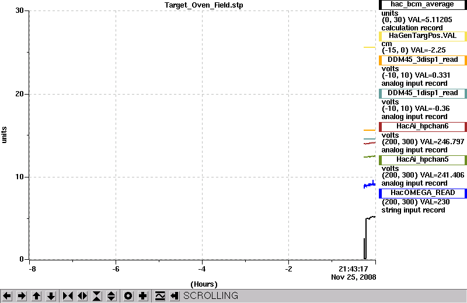Click the arrow-to-bar scroll toggle icon
The height and width of the screenshot is (303, 467).
(x=175, y=296)
